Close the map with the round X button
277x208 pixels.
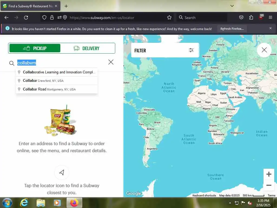[264, 50]
